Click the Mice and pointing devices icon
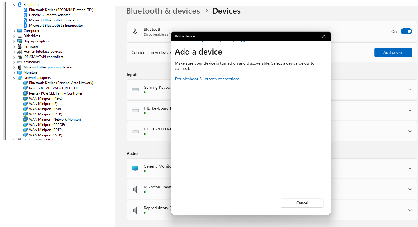This screenshot has height=227, width=418. 20,67
